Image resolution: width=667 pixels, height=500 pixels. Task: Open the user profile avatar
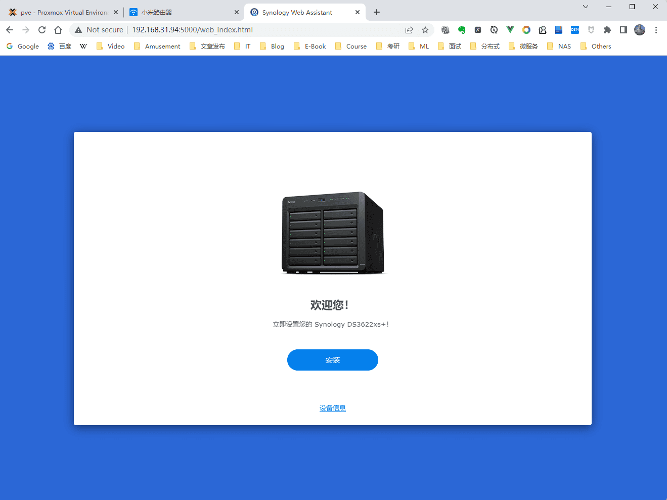(x=640, y=30)
